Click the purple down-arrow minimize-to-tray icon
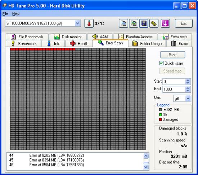This screenshot has height=175, width=198. [x=165, y=23]
